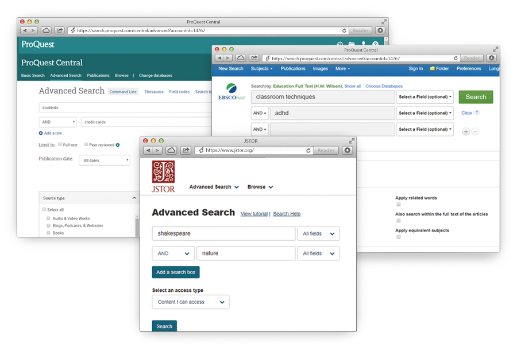Screen dimensions: 517x344
Task: Click the shakespeare search input field
Action: (223, 233)
